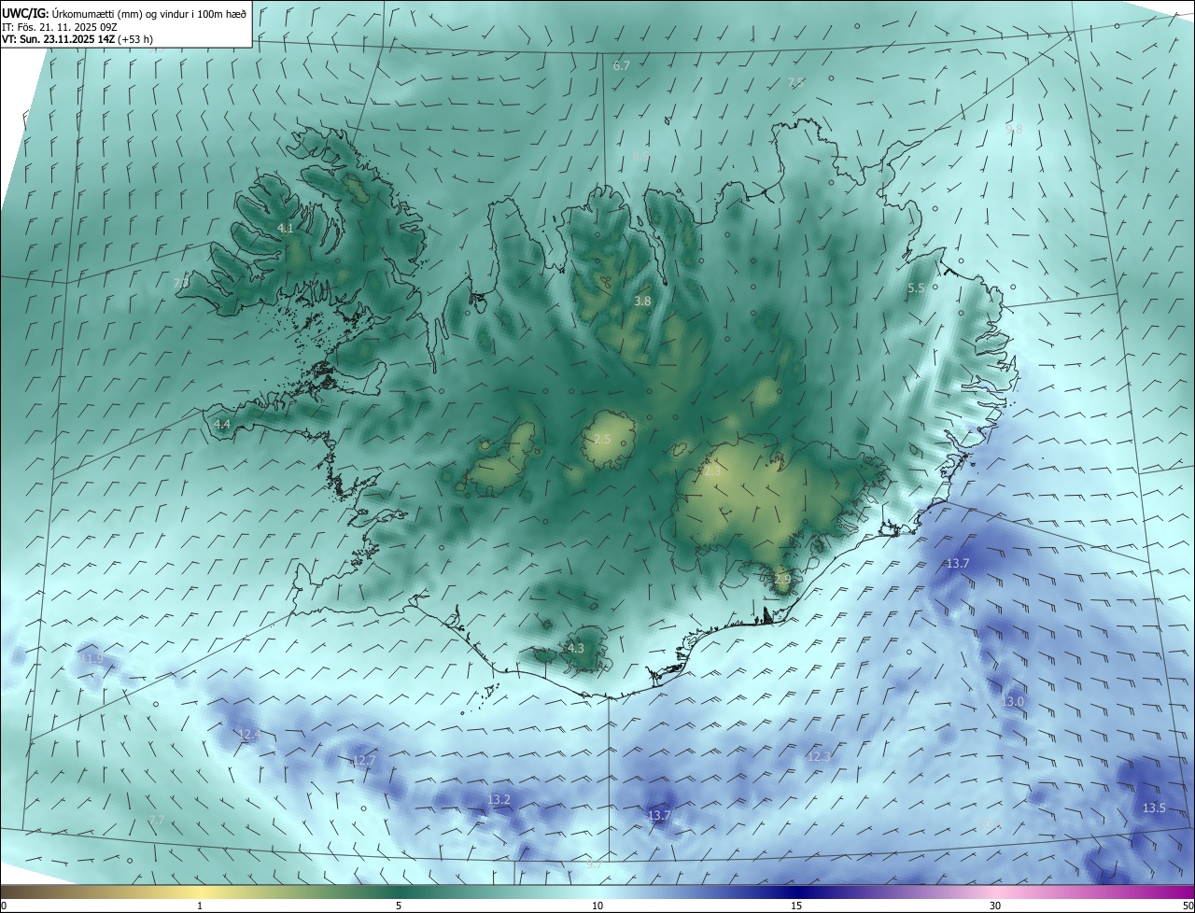Click the 4.4 value label
The width and height of the screenshot is (1195, 913).
click(222, 425)
